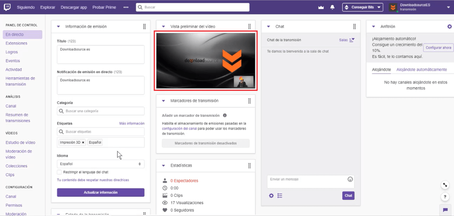Collapse the Vista preliminar del vídeo panel
This screenshot has width=454, height=216.
163,27
